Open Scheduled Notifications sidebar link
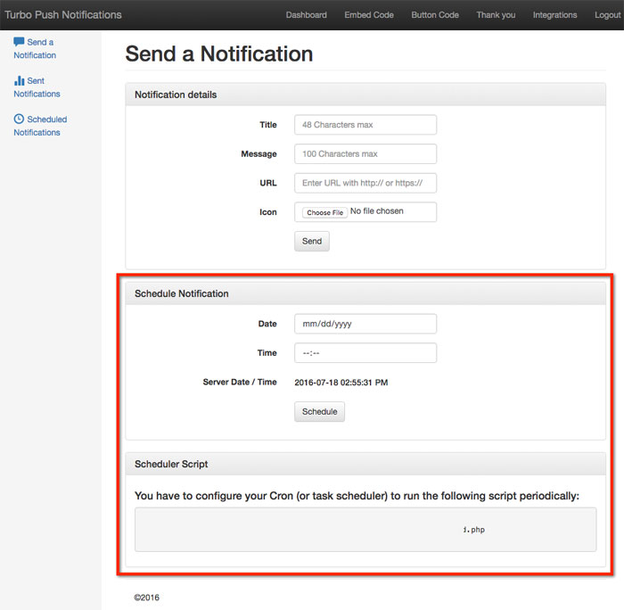 coord(40,126)
